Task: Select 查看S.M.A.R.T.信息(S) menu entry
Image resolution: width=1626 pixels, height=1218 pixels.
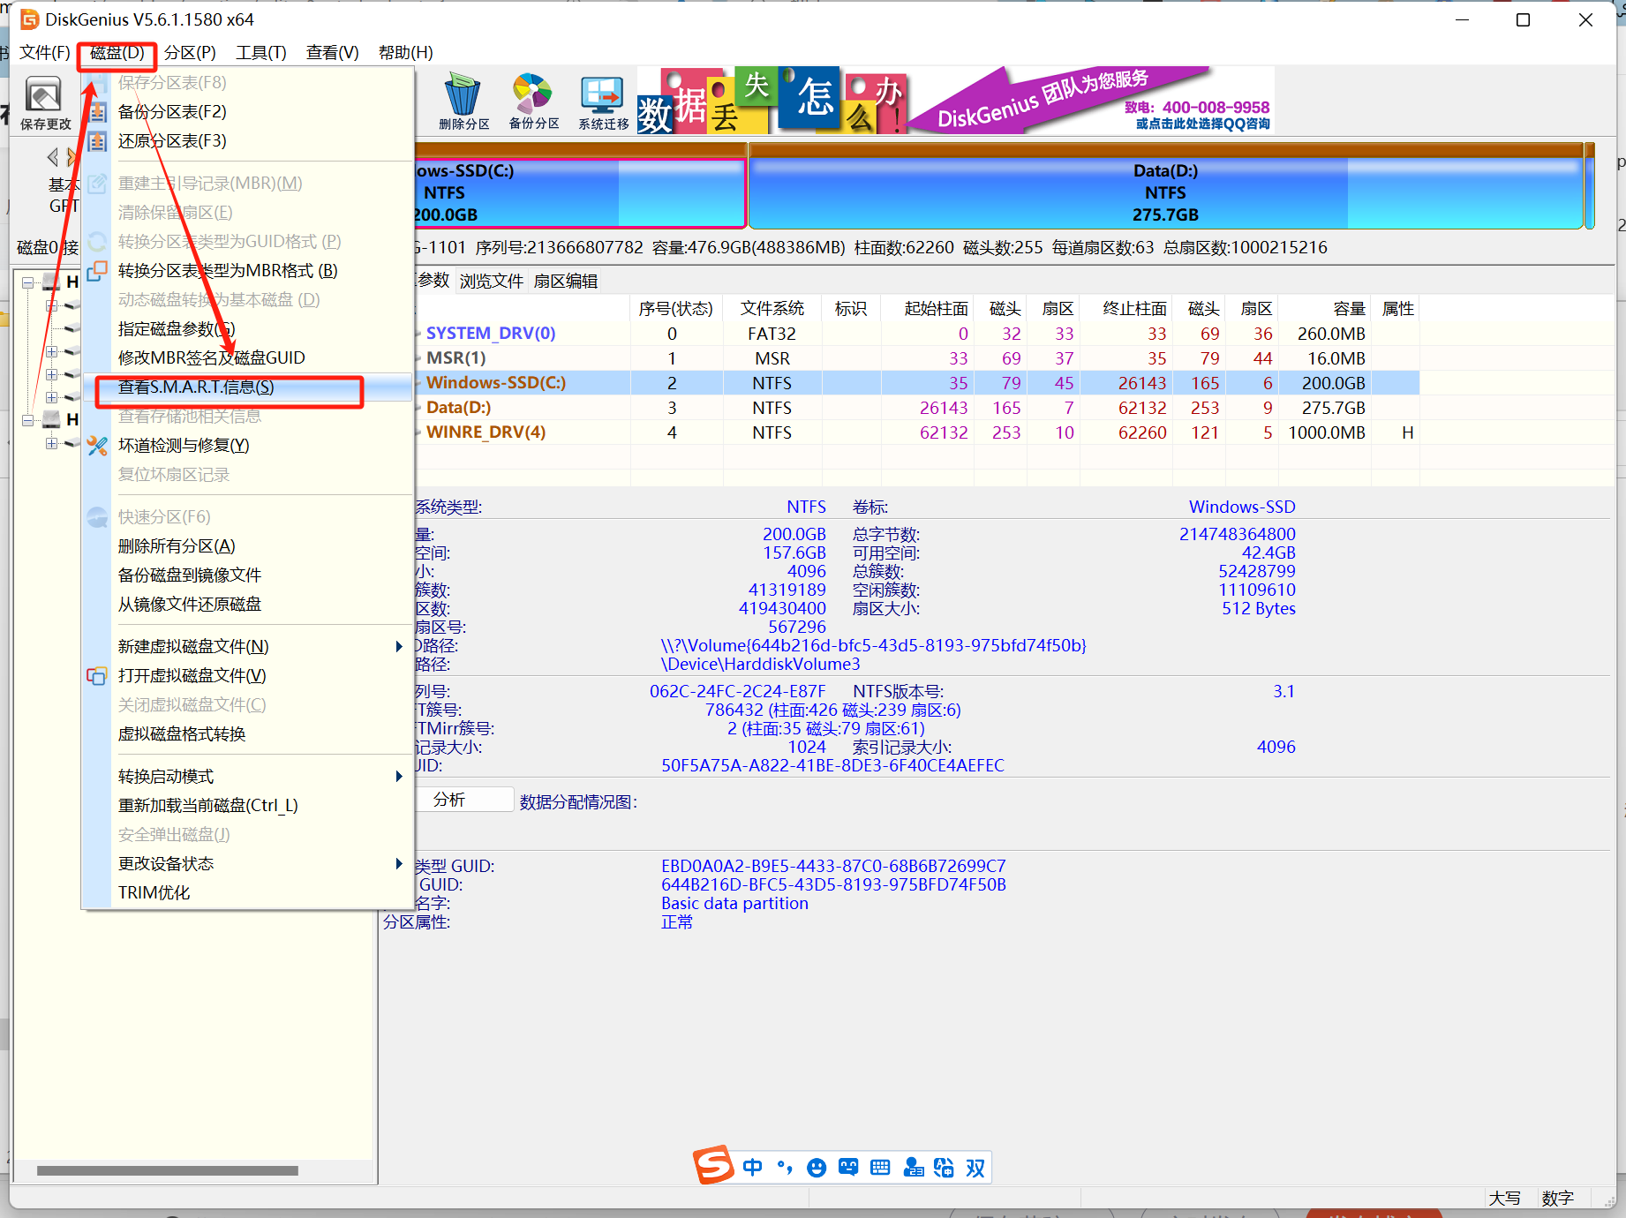Action: (247, 387)
